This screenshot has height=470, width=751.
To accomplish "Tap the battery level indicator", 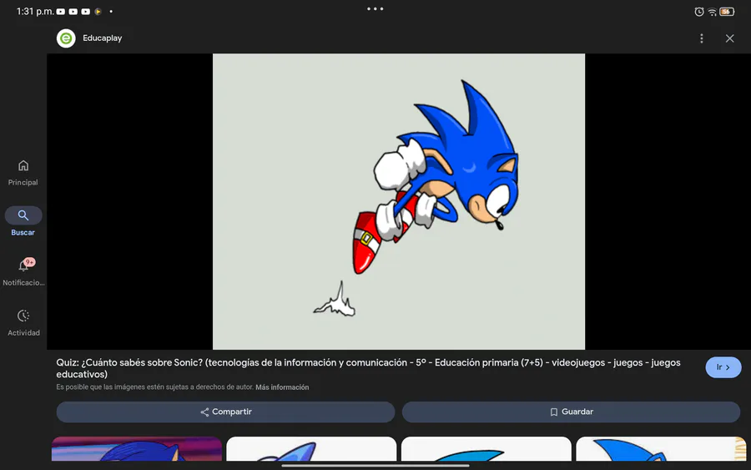I will click(727, 12).
